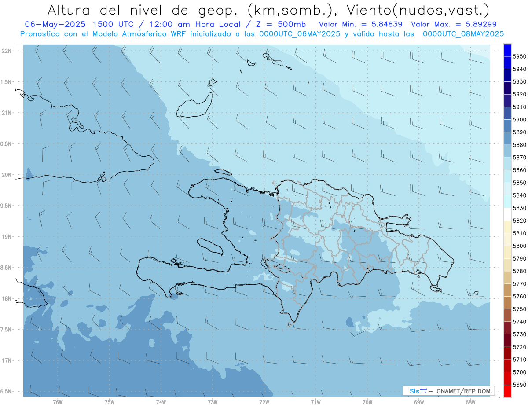
Task: Click the '18N' latitude label
Action: tap(7, 299)
